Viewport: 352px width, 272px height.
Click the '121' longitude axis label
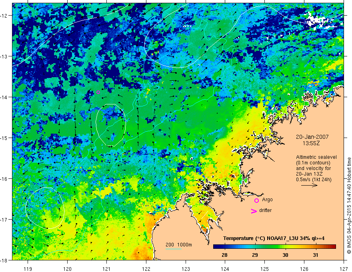(x=107, y=269)
